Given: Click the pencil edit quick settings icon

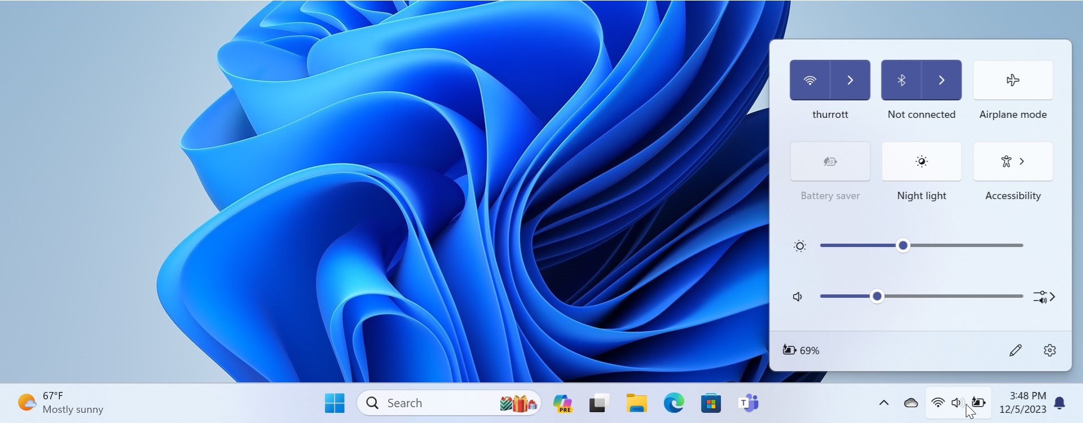Looking at the screenshot, I should (1015, 350).
